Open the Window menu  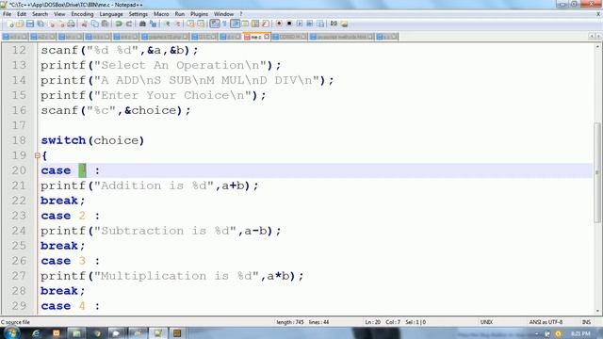(x=224, y=14)
